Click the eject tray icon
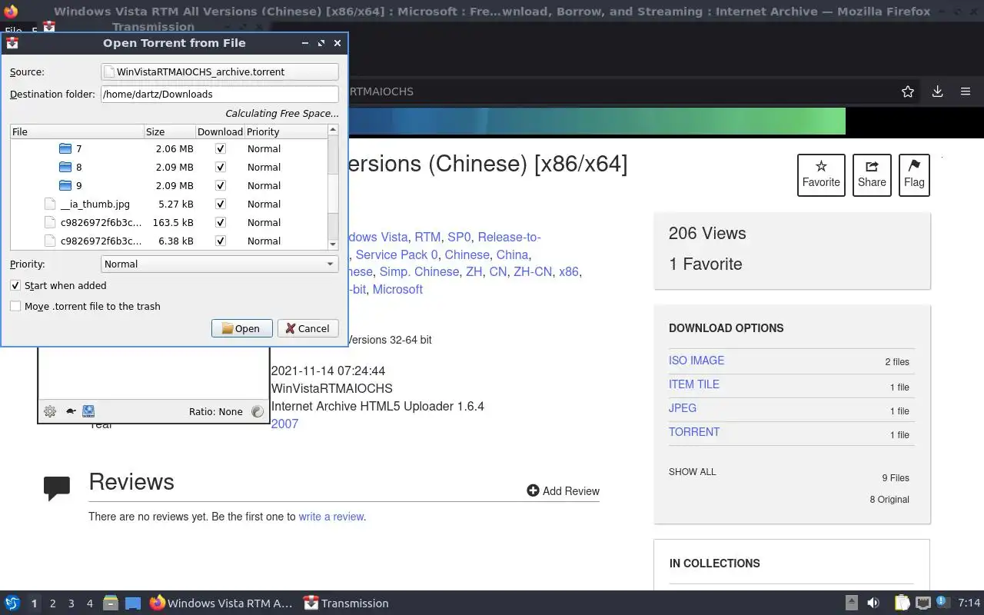984x615 pixels. (852, 603)
